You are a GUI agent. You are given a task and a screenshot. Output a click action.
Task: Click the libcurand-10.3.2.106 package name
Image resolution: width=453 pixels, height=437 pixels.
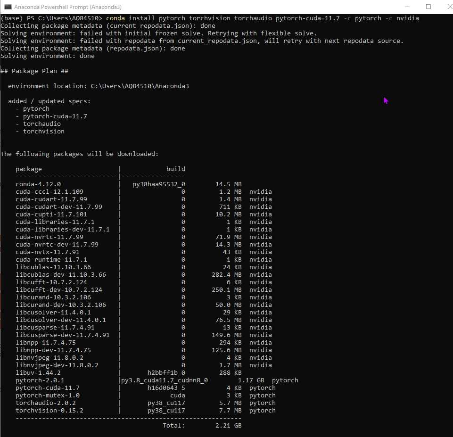click(53, 297)
